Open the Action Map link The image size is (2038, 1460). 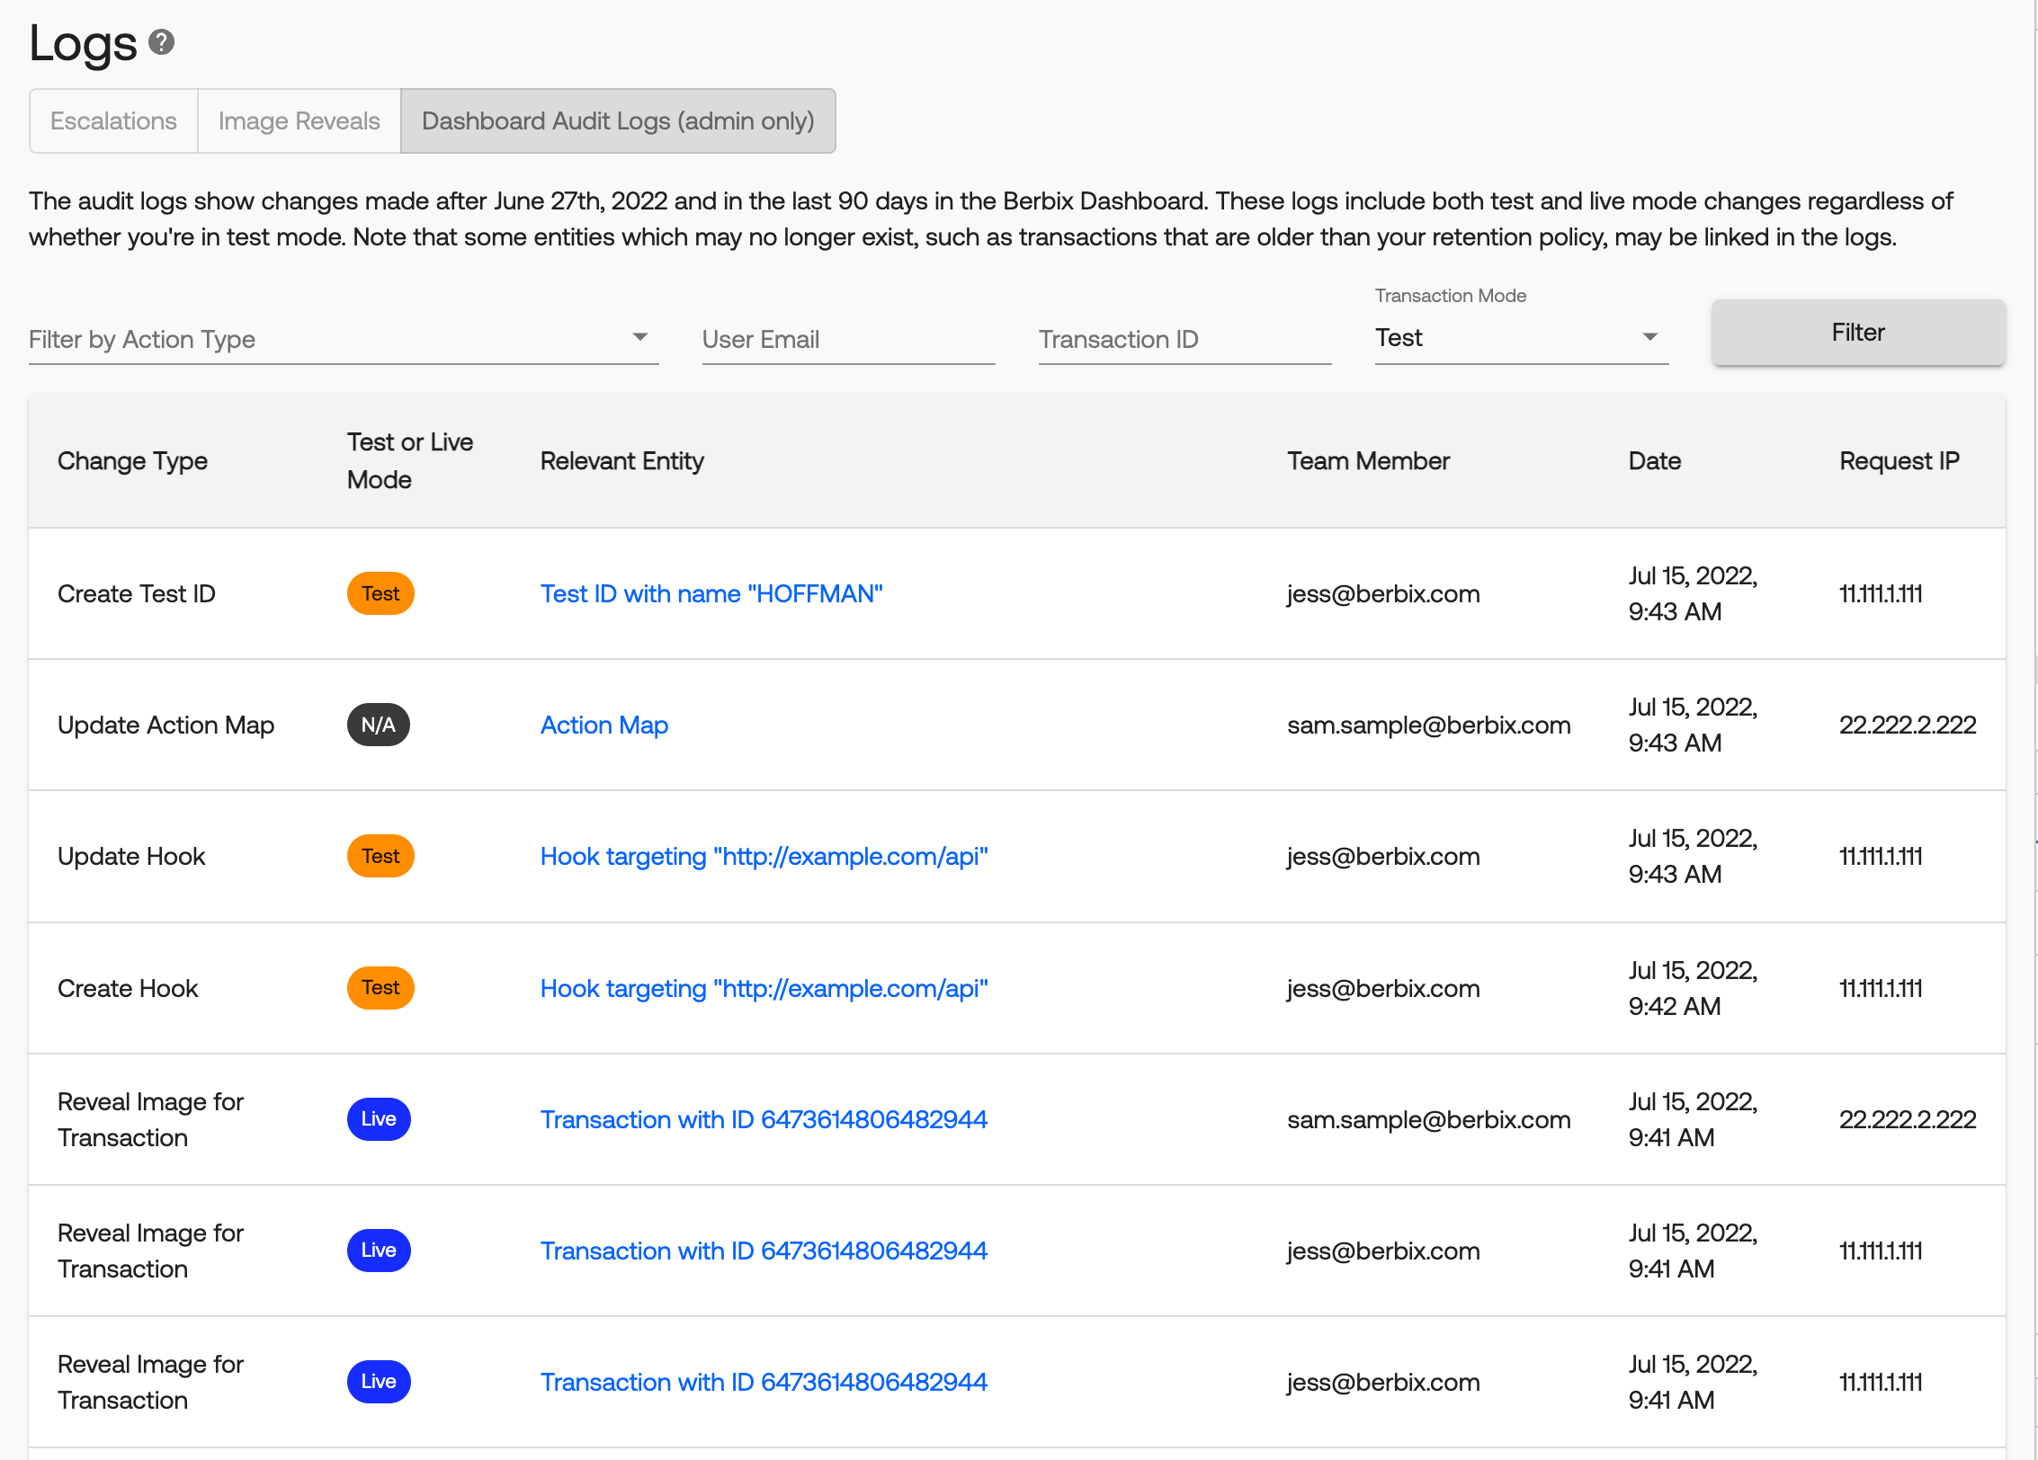[x=603, y=725]
